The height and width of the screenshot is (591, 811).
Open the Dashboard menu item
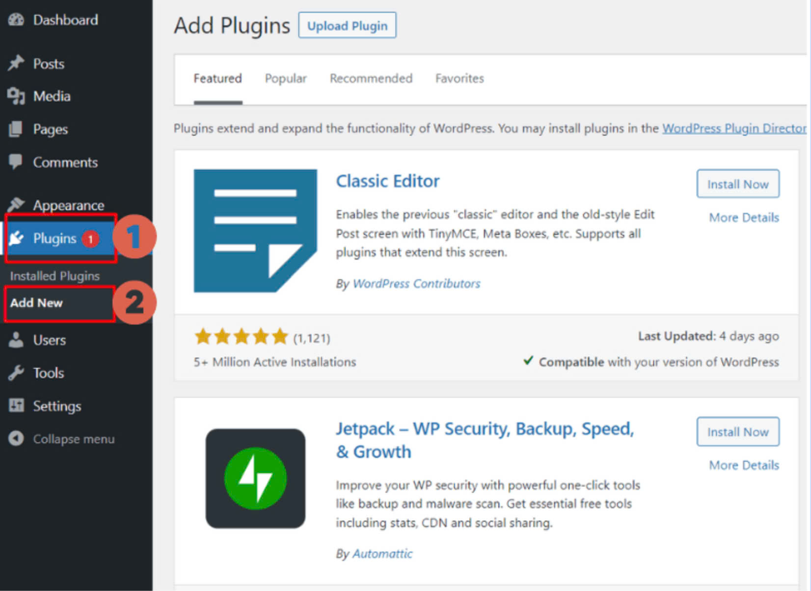click(x=65, y=20)
